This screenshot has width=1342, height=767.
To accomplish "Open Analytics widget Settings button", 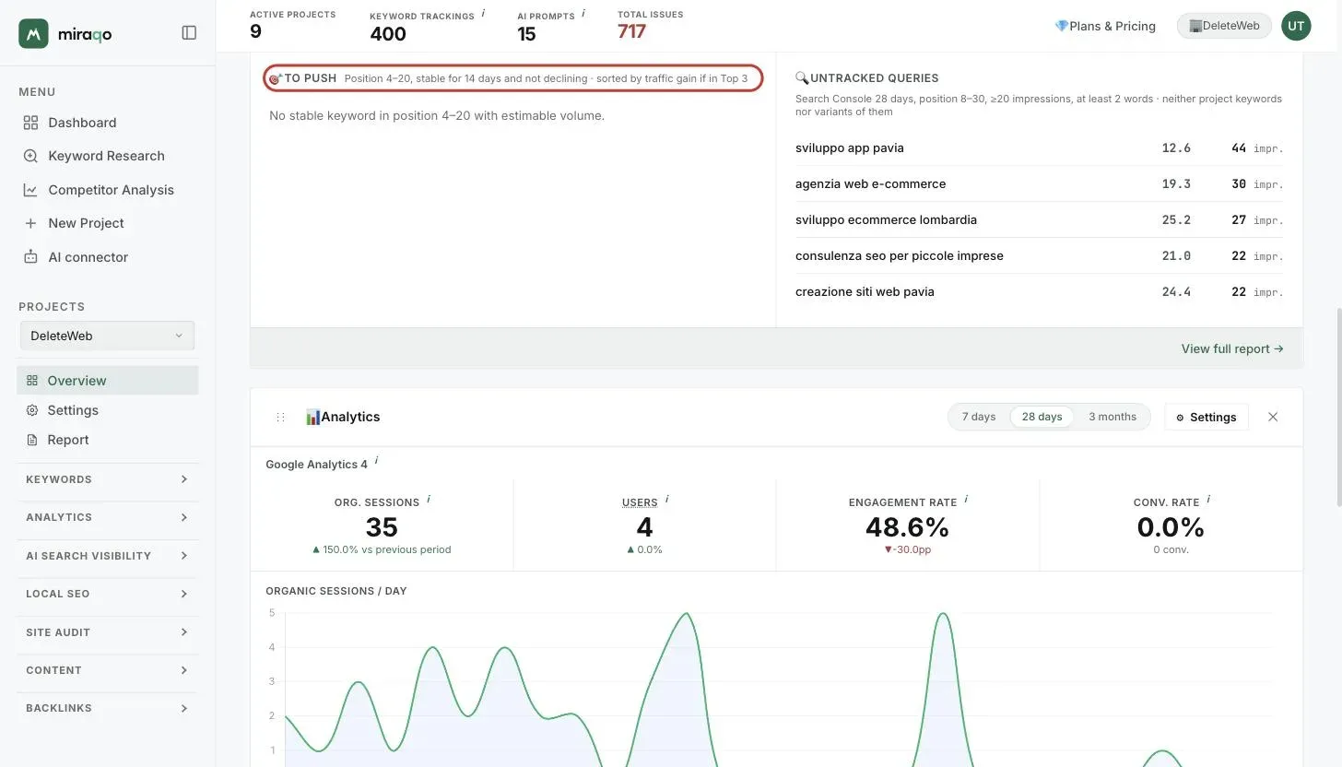I will point(1206,417).
